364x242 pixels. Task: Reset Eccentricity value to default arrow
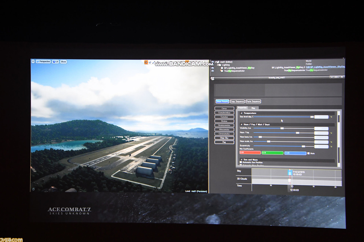[x=331, y=146]
